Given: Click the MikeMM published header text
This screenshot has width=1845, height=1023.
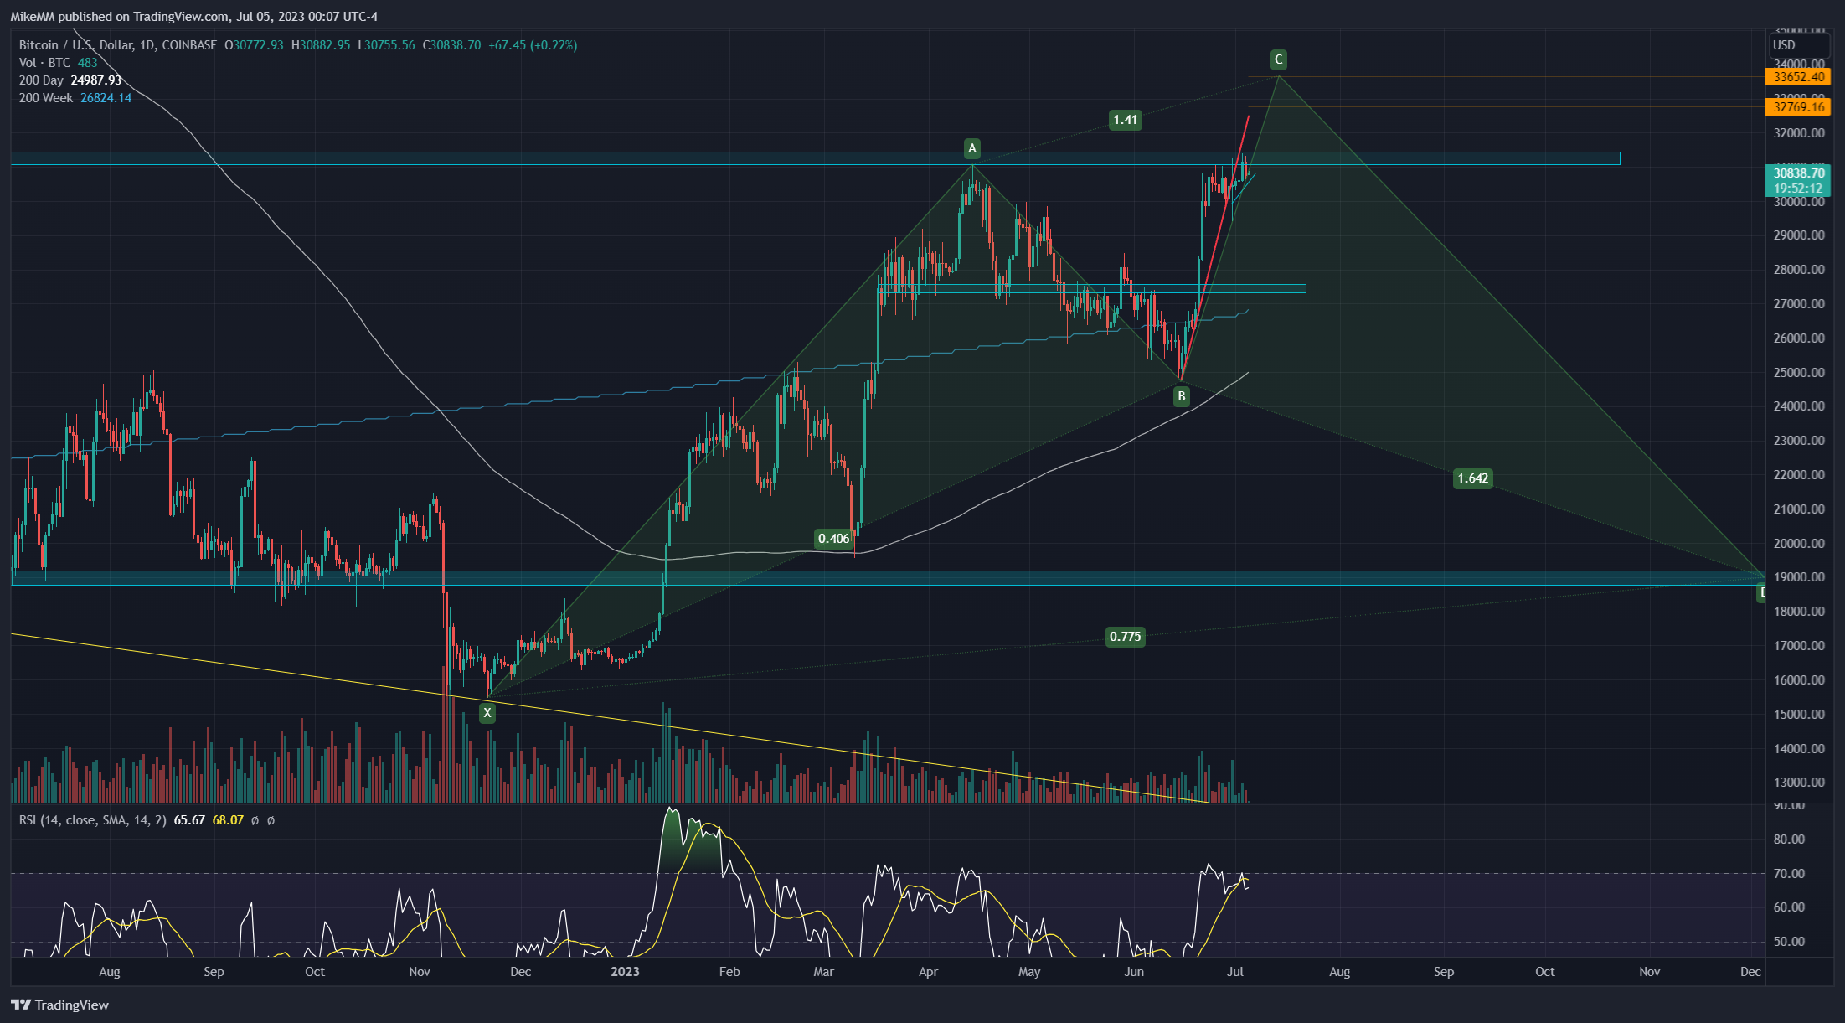Looking at the screenshot, I should 194,17.
